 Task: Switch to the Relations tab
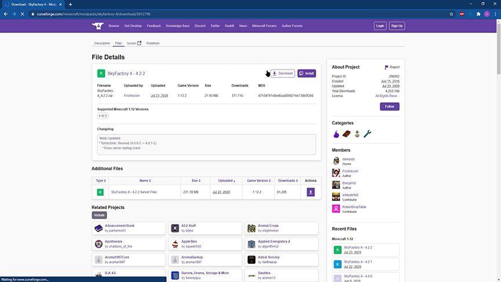coord(153,43)
